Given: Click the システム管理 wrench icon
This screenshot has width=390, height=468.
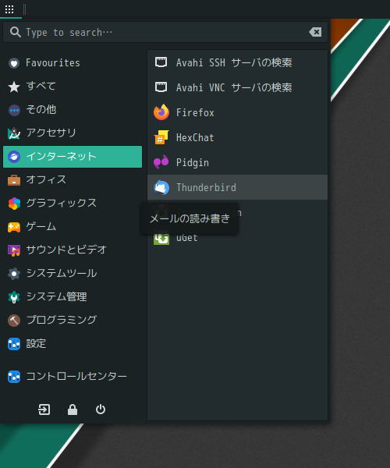Looking at the screenshot, I should tap(14, 297).
